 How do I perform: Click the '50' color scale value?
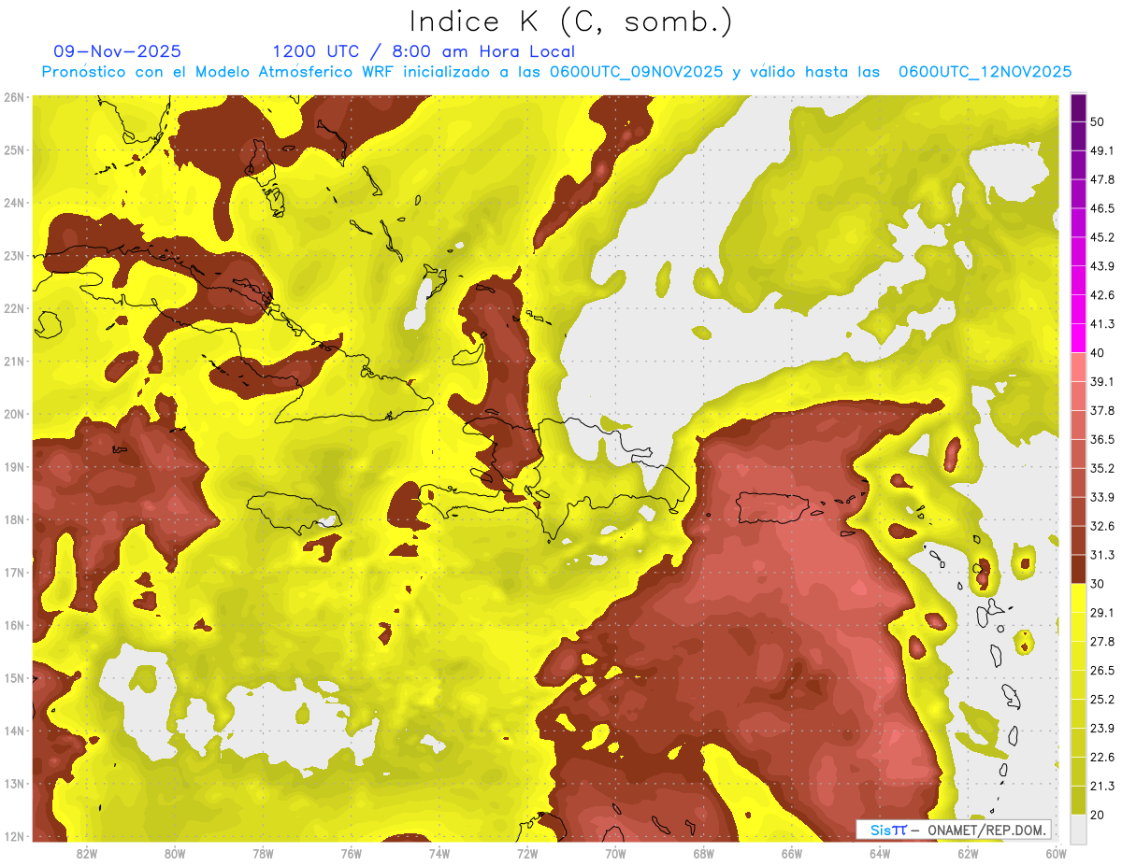[1099, 122]
